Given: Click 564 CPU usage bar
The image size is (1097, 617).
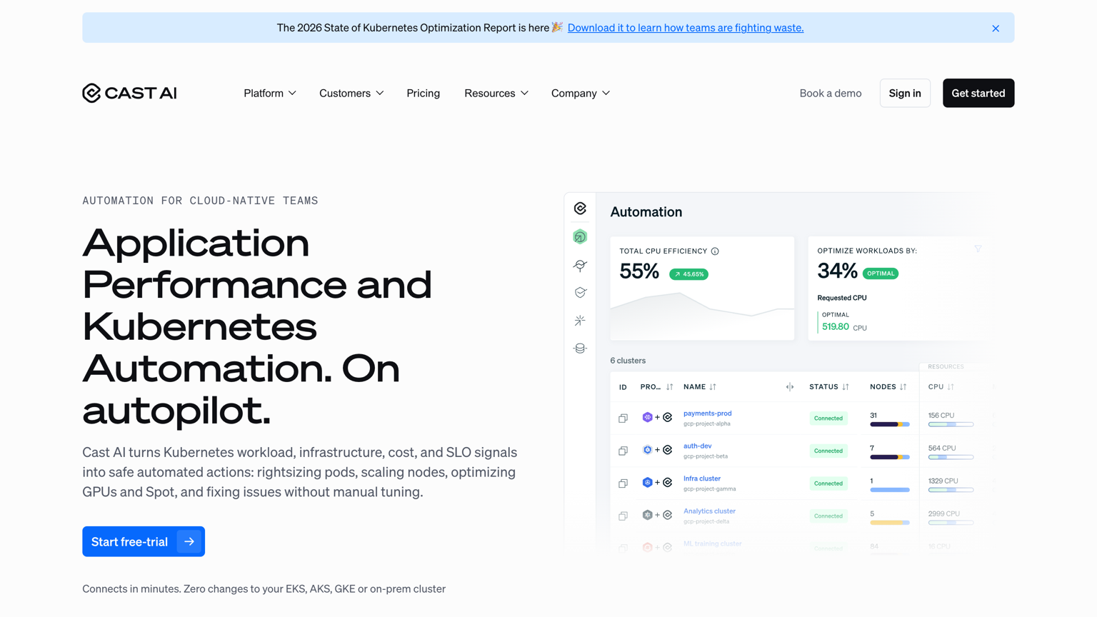Looking at the screenshot, I should click(951, 457).
